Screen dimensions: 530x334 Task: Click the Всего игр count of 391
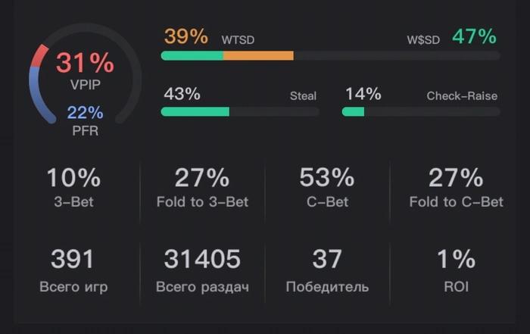coord(73,269)
